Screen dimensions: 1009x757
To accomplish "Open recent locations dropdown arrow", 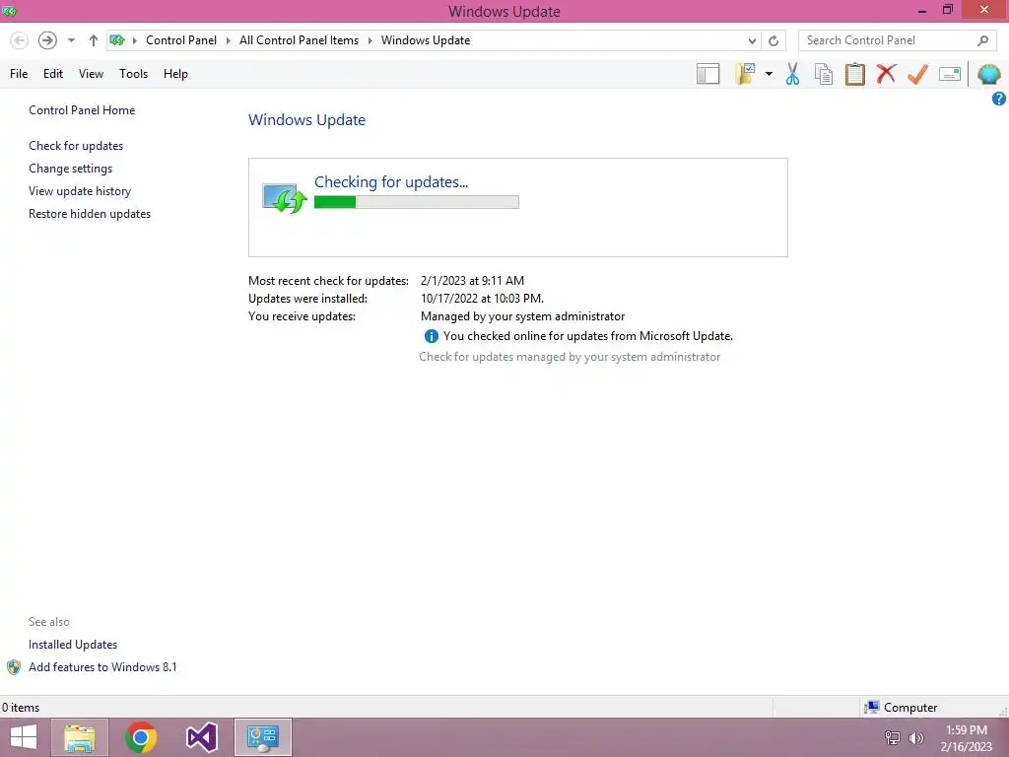I will coord(71,40).
